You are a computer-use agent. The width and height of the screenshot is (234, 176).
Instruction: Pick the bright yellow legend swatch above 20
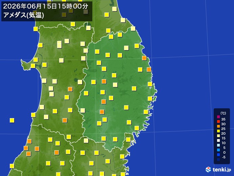click(218, 131)
